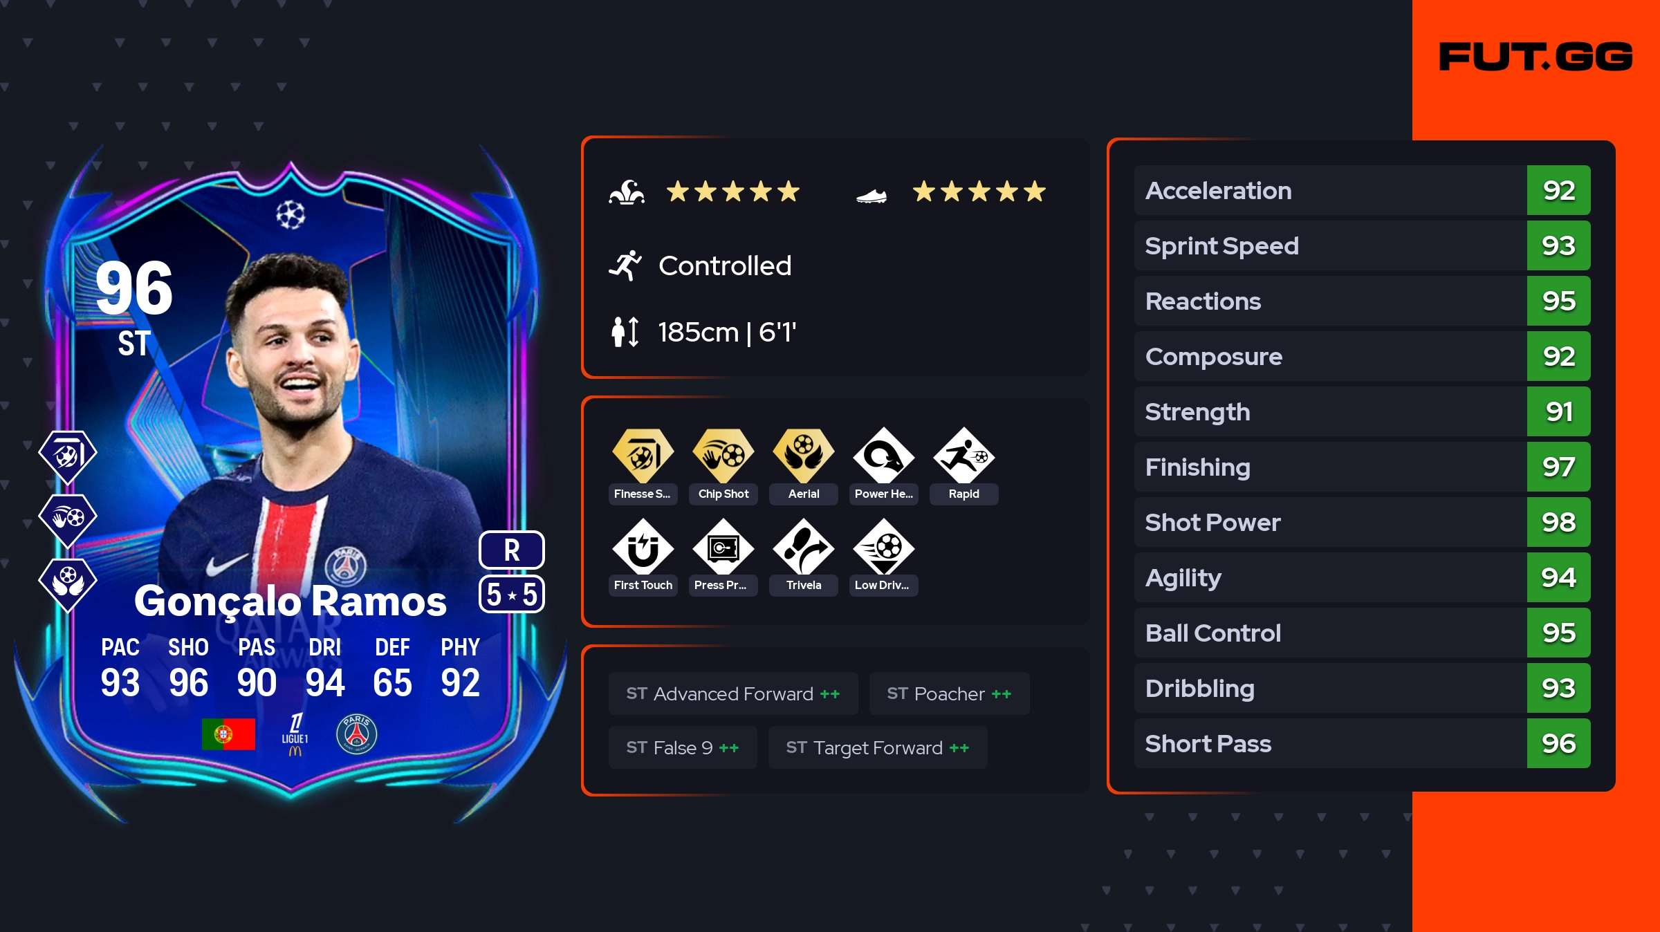Click the Low Driven playstyle icon
The width and height of the screenshot is (1660, 932).
(x=883, y=548)
